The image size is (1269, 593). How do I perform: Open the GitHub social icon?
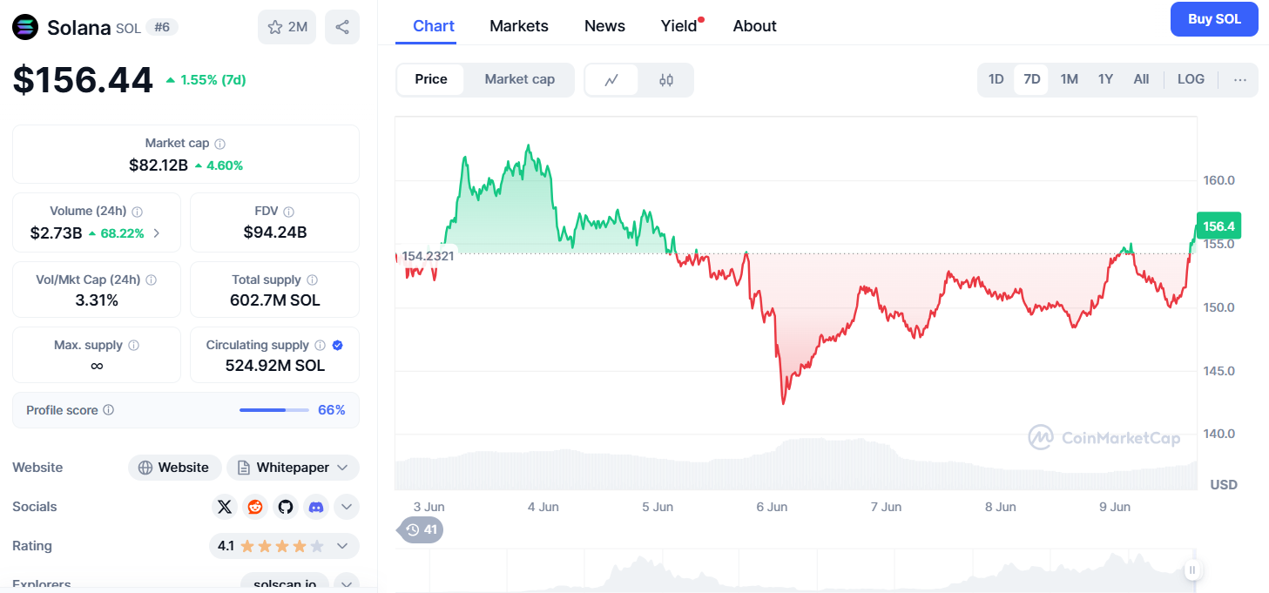pos(286,507)
